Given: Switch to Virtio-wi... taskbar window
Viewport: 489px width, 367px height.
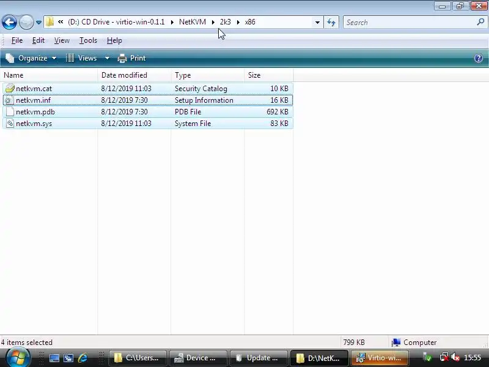Looking at the screenshot, I should click(x=379, y=358).
